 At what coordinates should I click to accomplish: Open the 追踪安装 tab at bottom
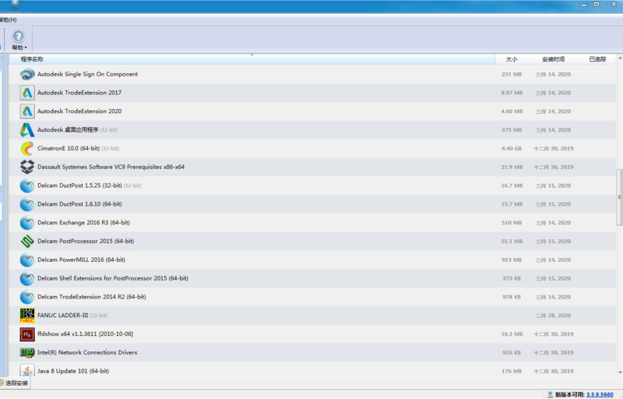pyautogui.click(x=14, y=383)
